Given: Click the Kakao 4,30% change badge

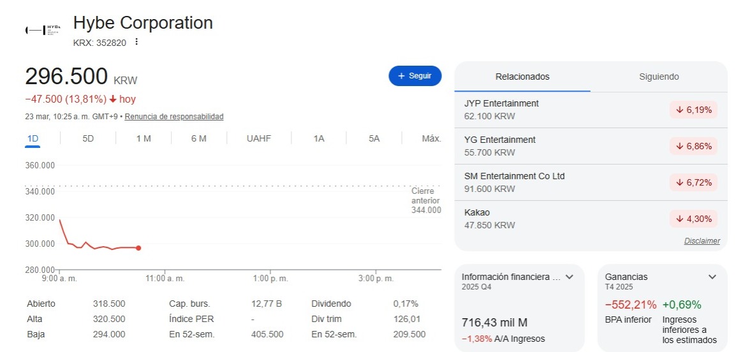Looking at the screenshot, I should pos(694,219).
